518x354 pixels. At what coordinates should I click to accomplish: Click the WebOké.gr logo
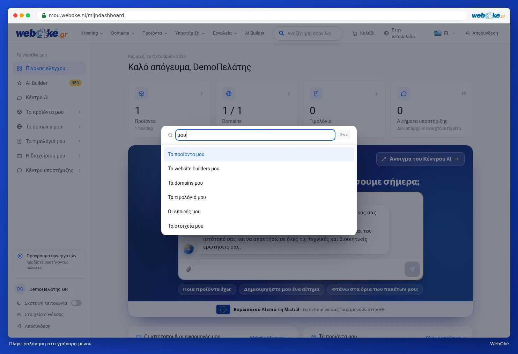click(42, 34)
